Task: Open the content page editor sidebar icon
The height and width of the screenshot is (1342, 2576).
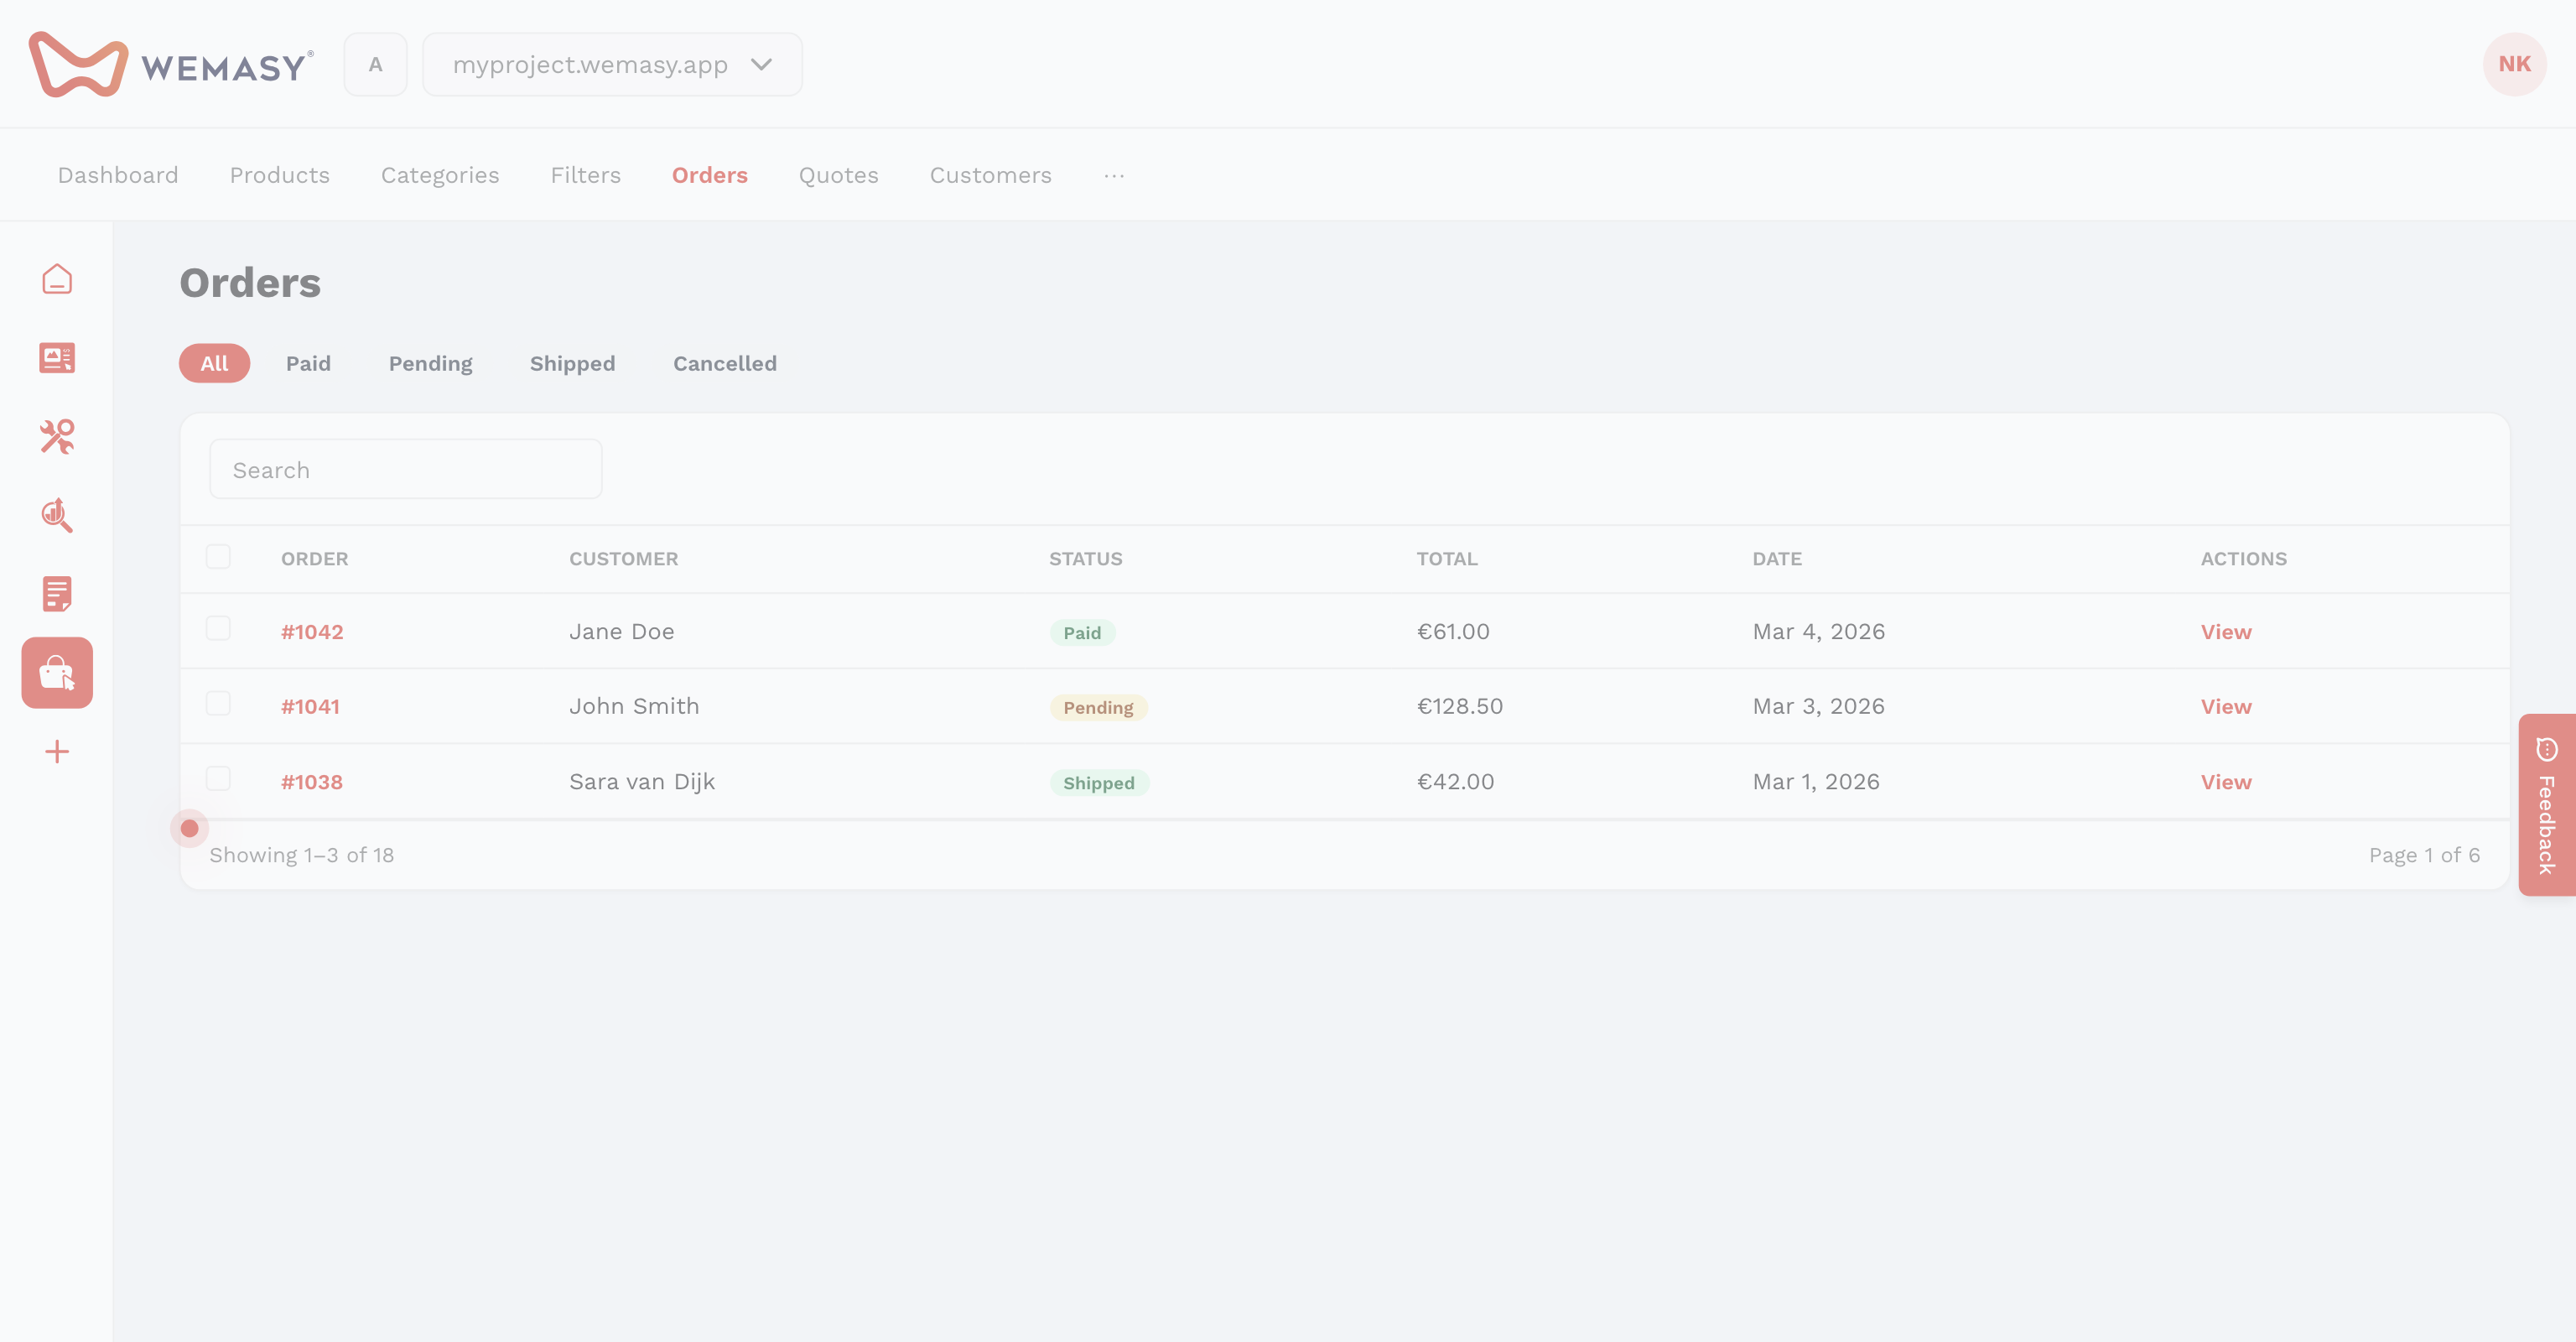Action: pos(57,358)
